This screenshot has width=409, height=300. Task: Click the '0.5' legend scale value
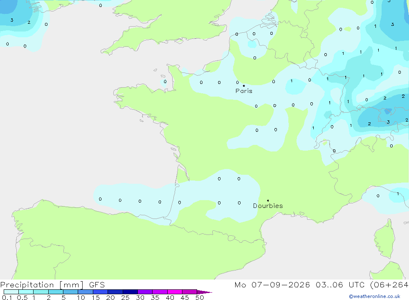click(22, 298)
